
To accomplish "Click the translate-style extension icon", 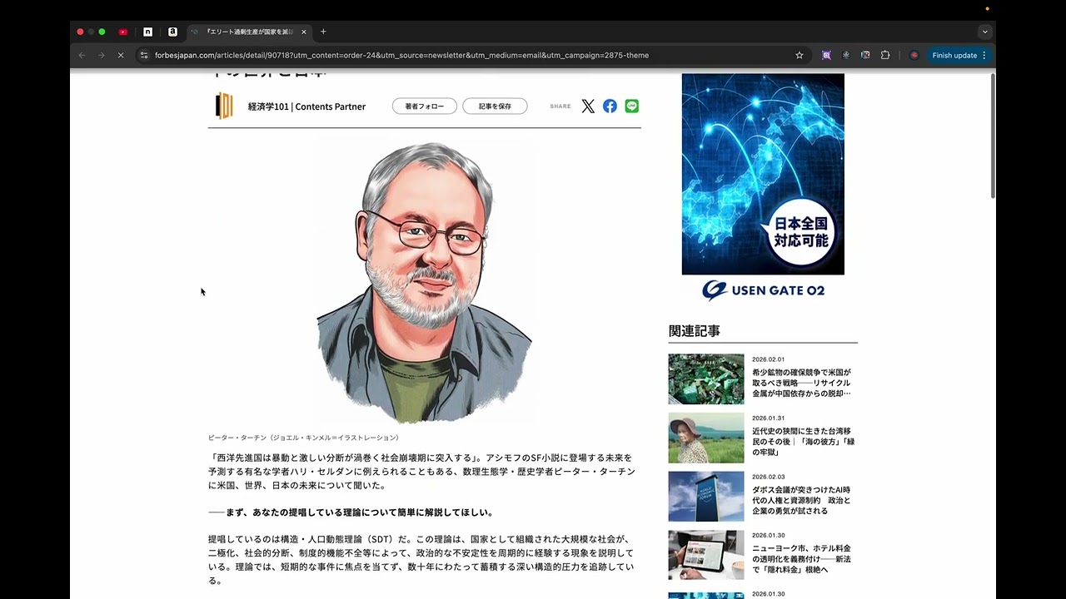I will tap(865, 55).
